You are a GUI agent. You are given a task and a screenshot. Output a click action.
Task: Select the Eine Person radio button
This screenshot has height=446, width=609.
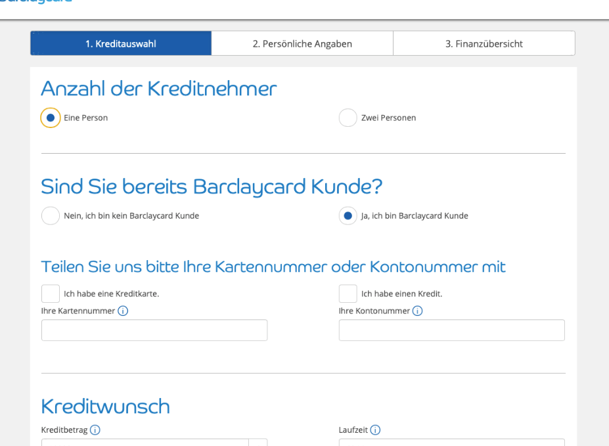[51, 118]
